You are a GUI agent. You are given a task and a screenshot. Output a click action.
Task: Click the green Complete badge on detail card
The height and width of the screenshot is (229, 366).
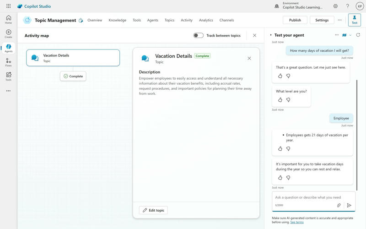pyautogui.click(x=202, y=56)
